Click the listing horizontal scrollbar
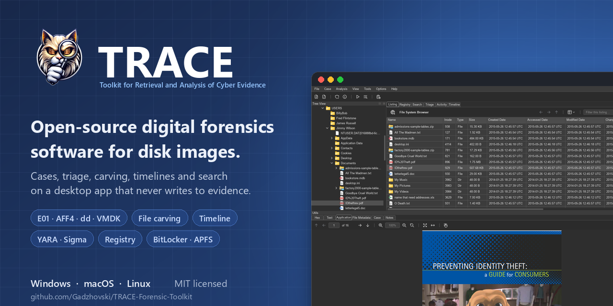 465,208
